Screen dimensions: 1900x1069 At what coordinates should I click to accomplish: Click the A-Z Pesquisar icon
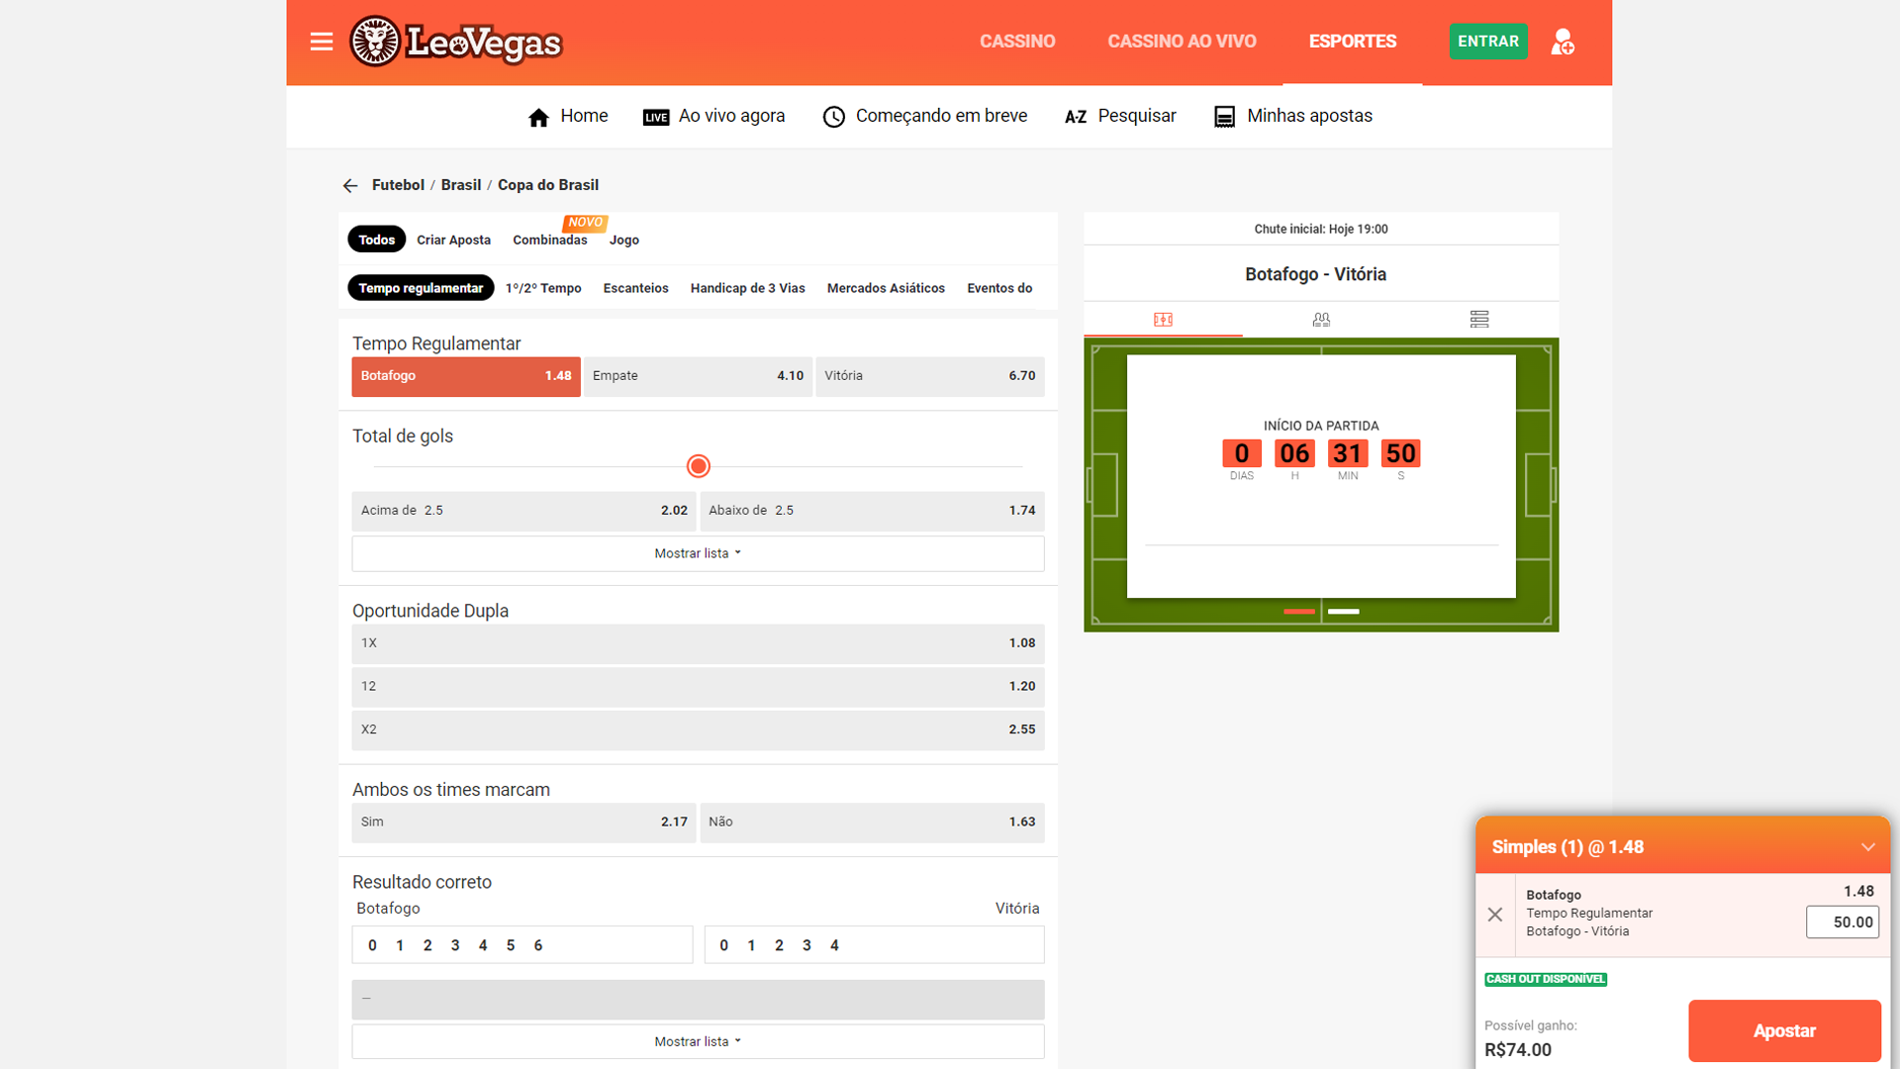coord(1076,117)
